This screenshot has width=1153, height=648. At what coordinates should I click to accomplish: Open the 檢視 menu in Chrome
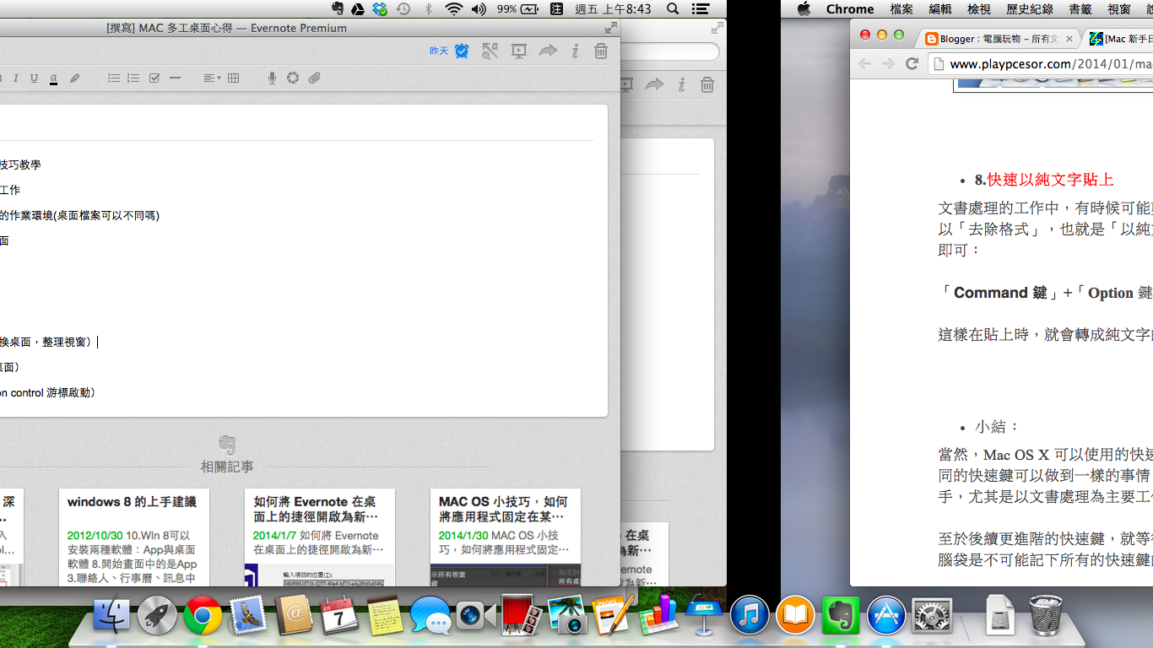979,9
